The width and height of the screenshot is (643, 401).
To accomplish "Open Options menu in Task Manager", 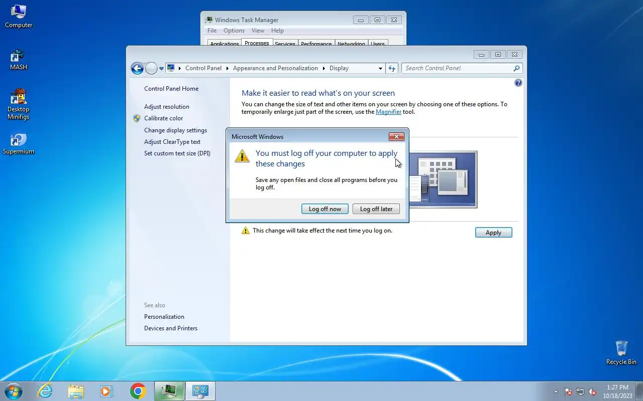I will pos(234,31).
